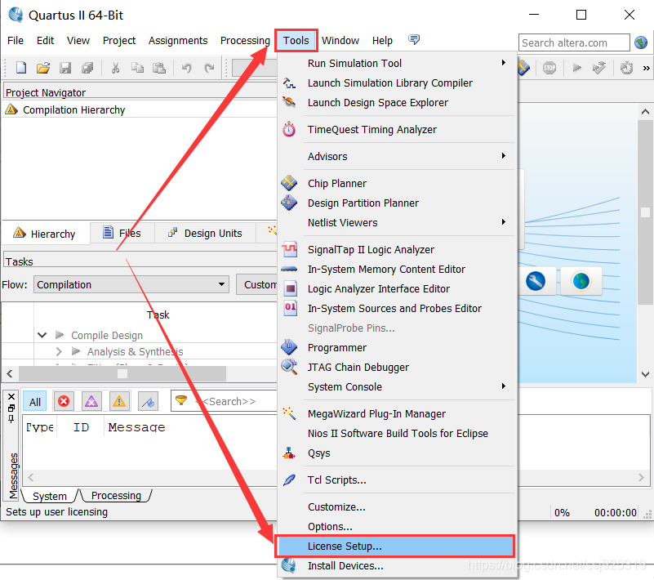This screenshot has width=654, height=580.
Task: Open the File menu
Action: pyautogui.click(x=16, y=41)
